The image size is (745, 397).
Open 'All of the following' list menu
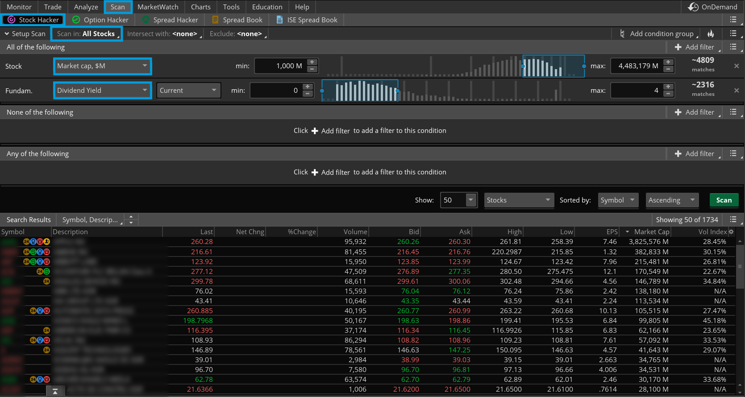[x=733, y=47]
